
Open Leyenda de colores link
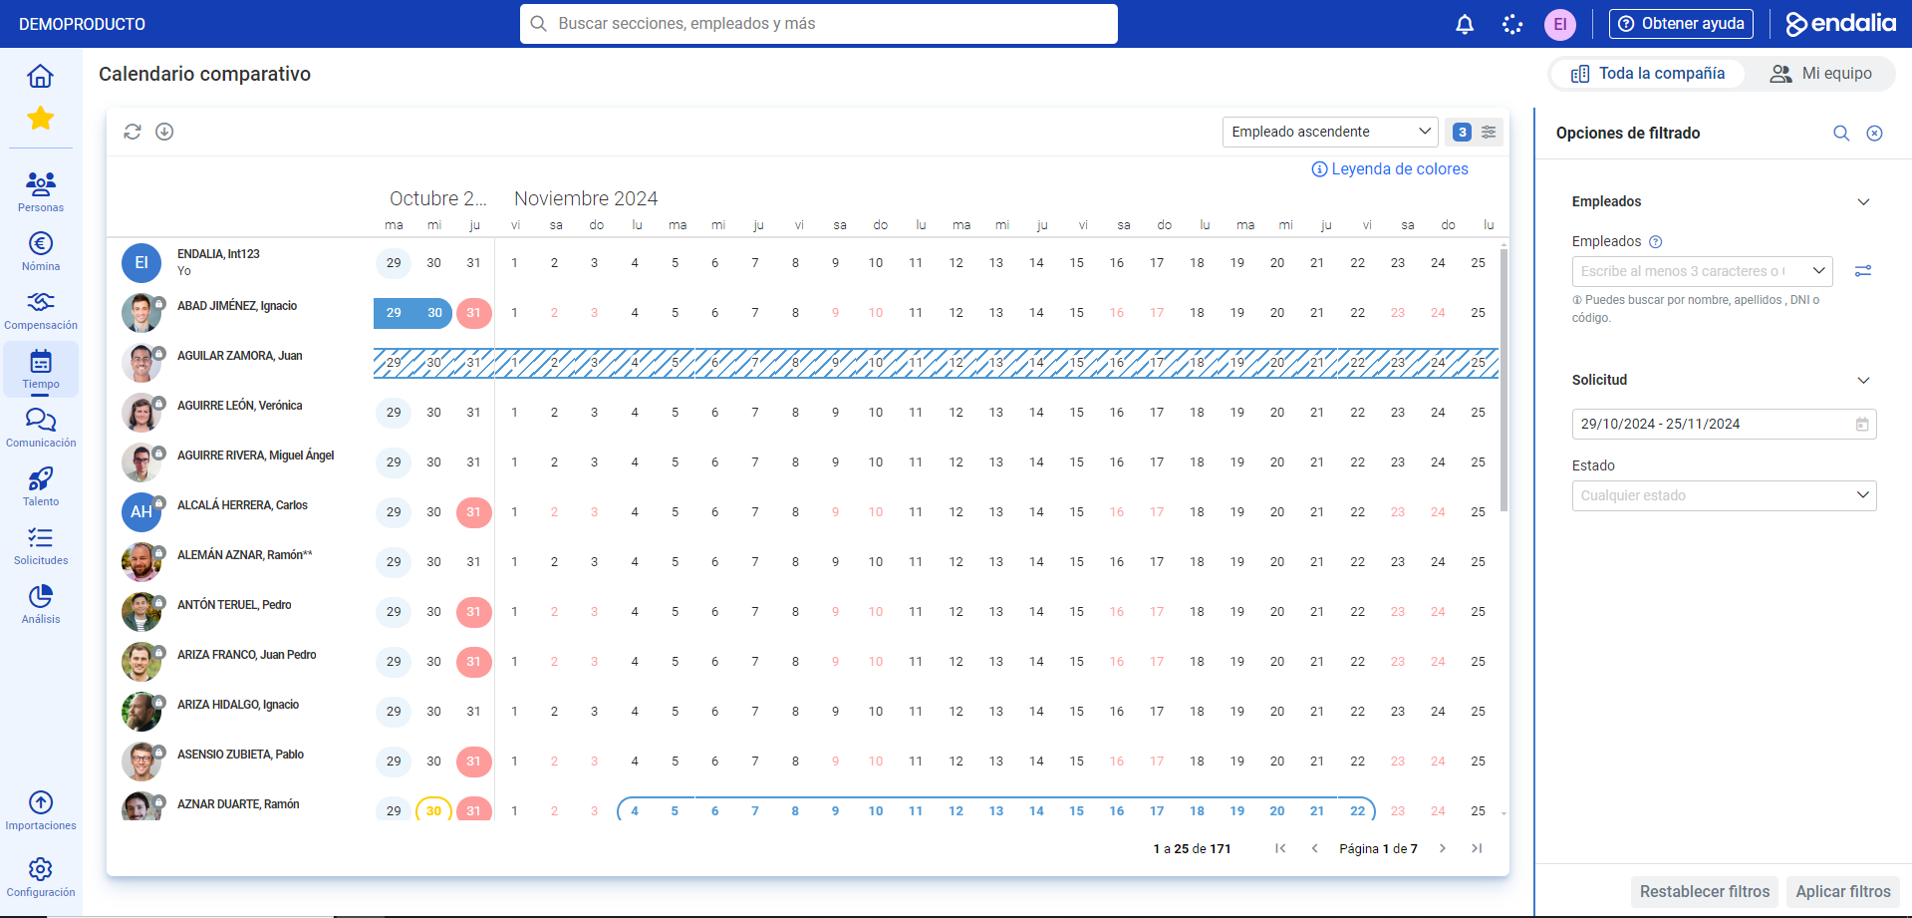pyautogui.click(x=1390, y=169)
